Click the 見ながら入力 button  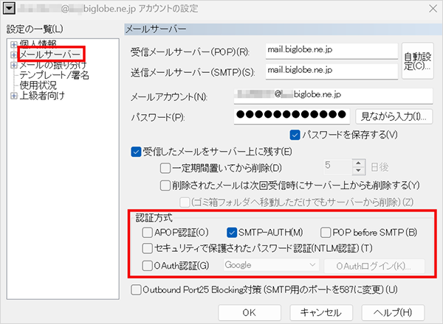(x=394, y=116)
